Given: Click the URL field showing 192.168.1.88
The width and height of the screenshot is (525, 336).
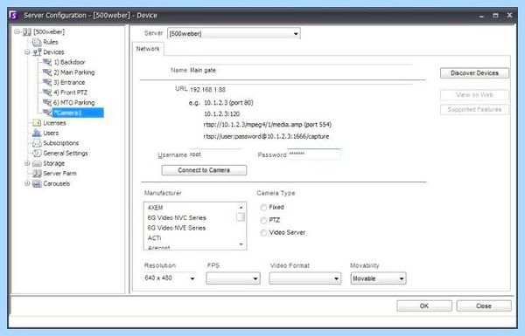Looking at the screenshot, I should pyautogui.click(x=301, y=90).
